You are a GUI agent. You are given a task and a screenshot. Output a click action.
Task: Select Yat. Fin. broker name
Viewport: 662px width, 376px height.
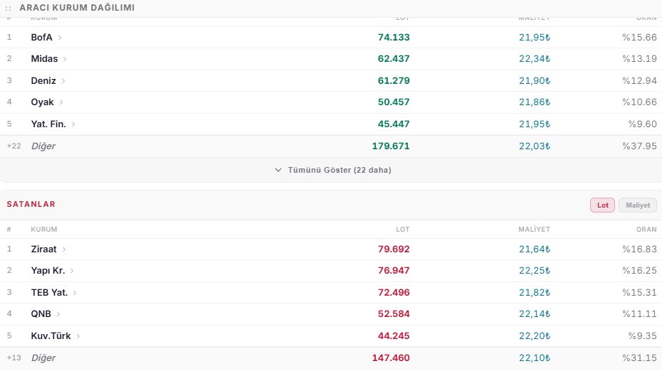click(x=48, y=124)
